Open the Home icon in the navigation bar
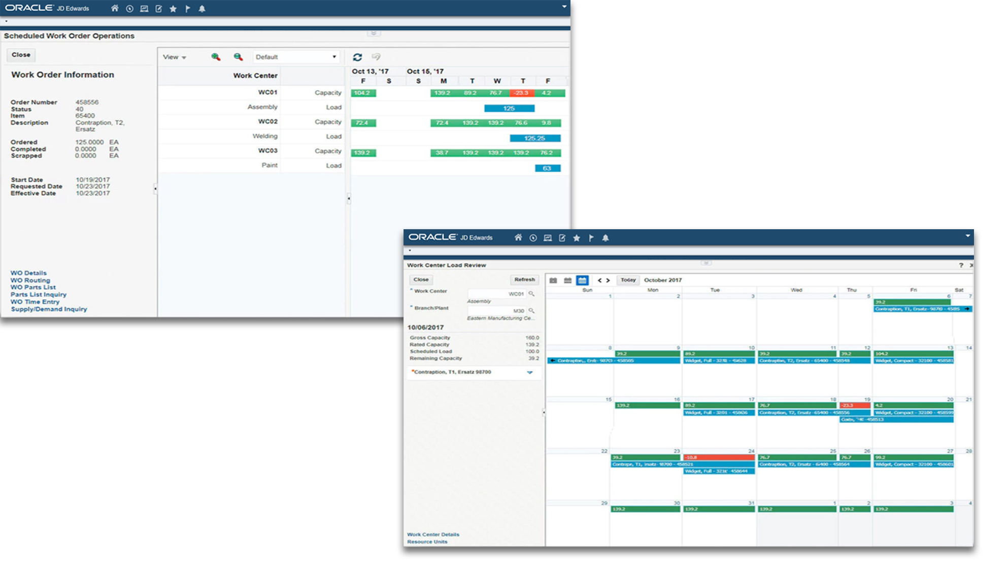This screenshot has height=575, width=1007. [115, 8]
